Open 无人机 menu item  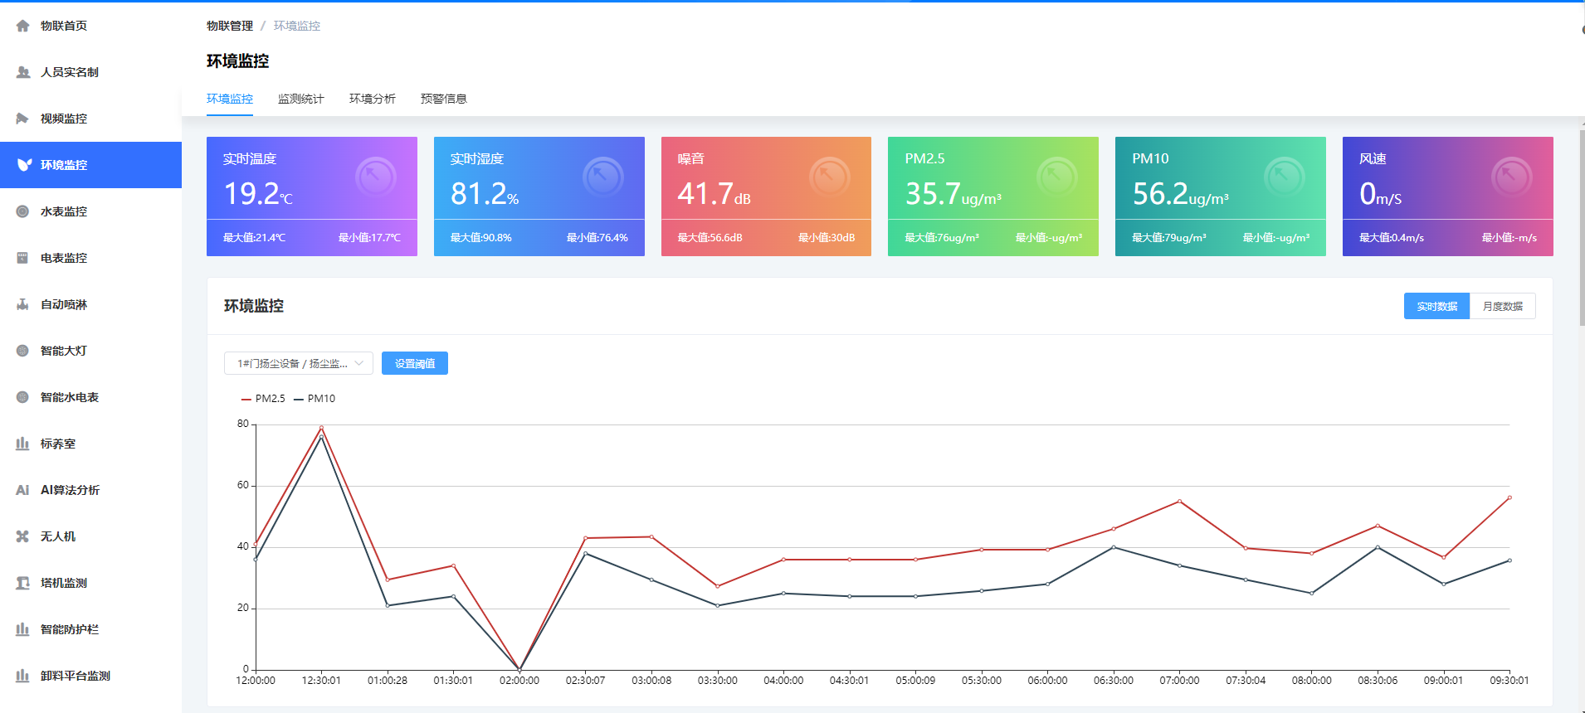tap(90, 536)
